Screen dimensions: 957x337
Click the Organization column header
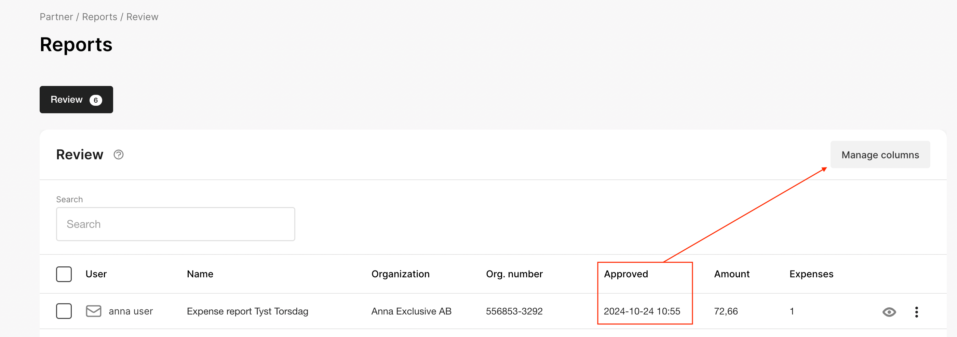(x=400, y=274)
